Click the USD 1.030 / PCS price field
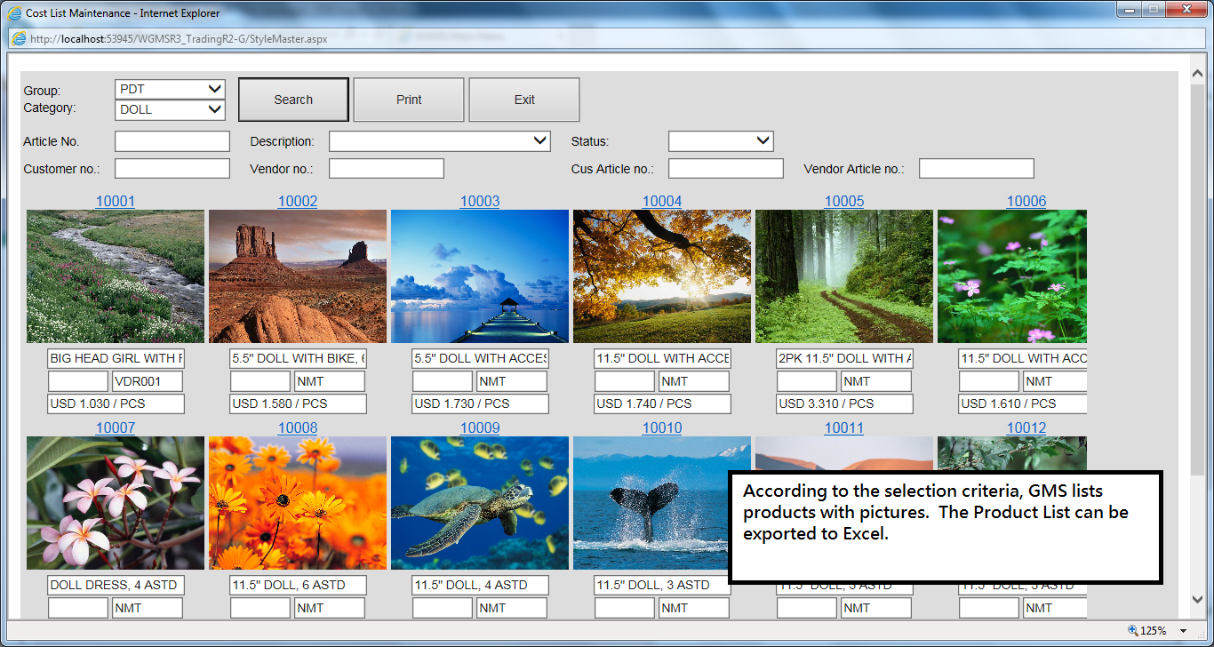This screenshot has width=1214, height=647. (116, 403)
